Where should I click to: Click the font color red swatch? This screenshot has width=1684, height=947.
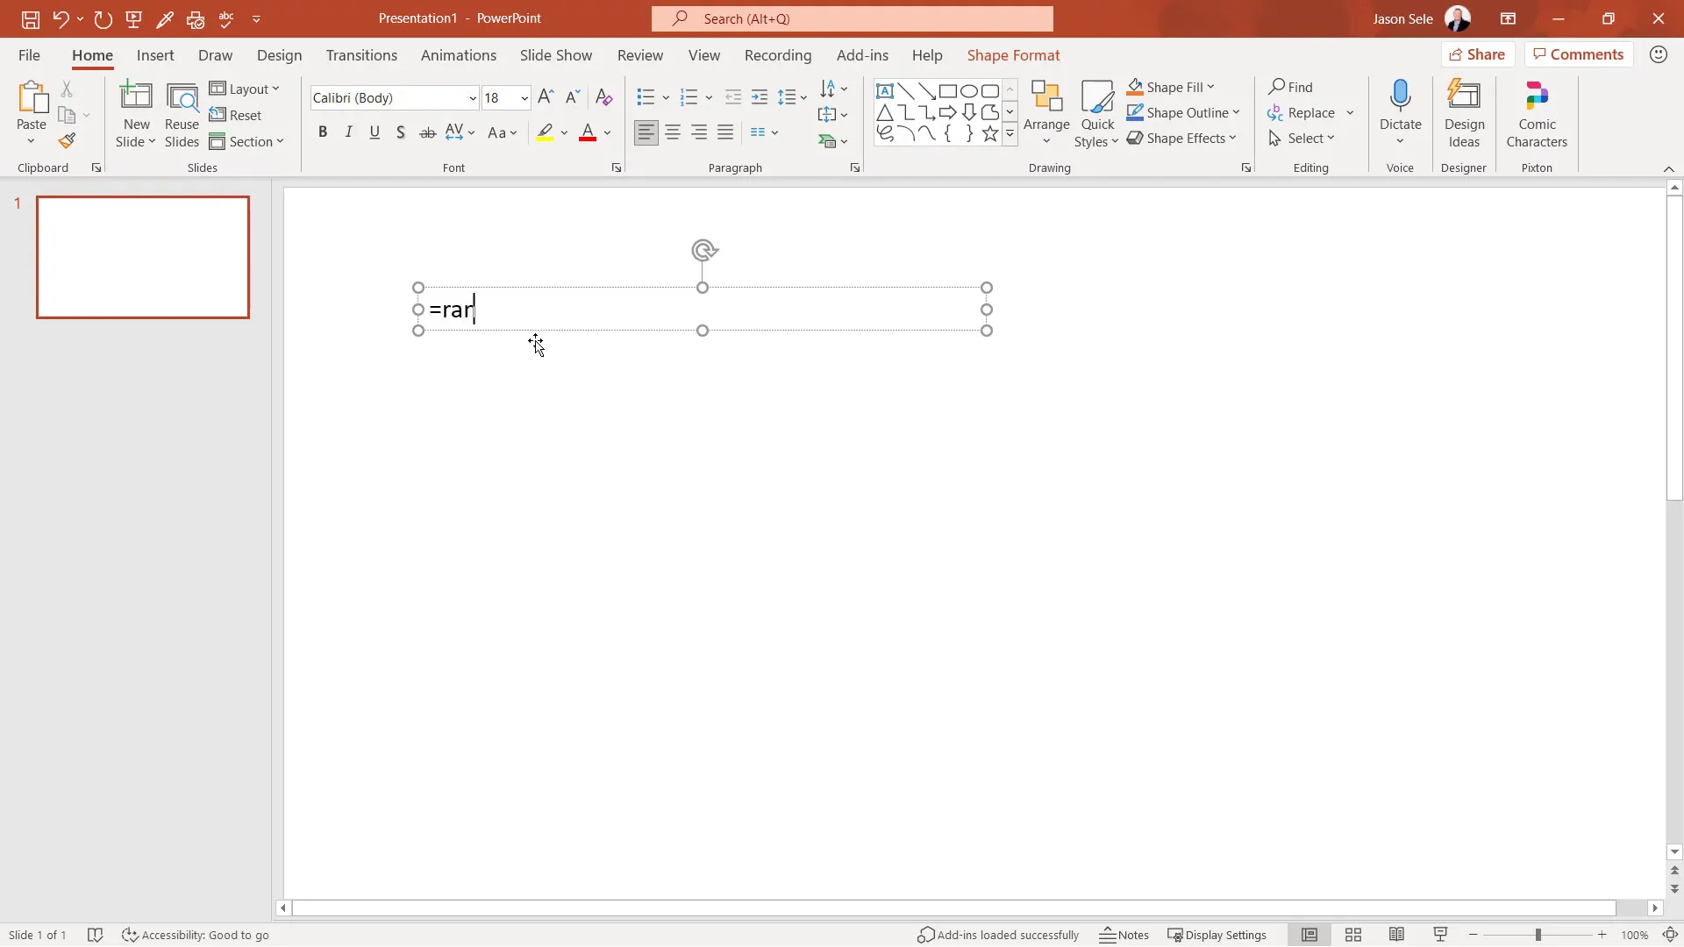pos(588,132)
